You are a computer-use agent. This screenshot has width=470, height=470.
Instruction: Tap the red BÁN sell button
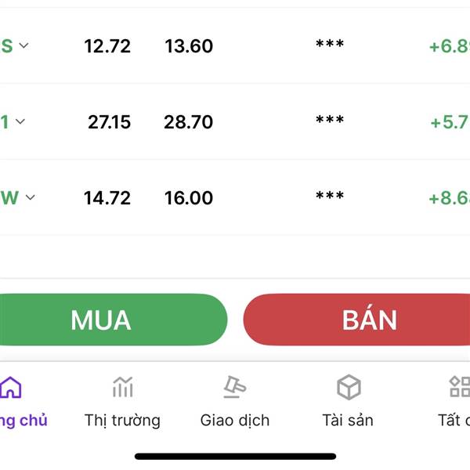click(356, 320)
